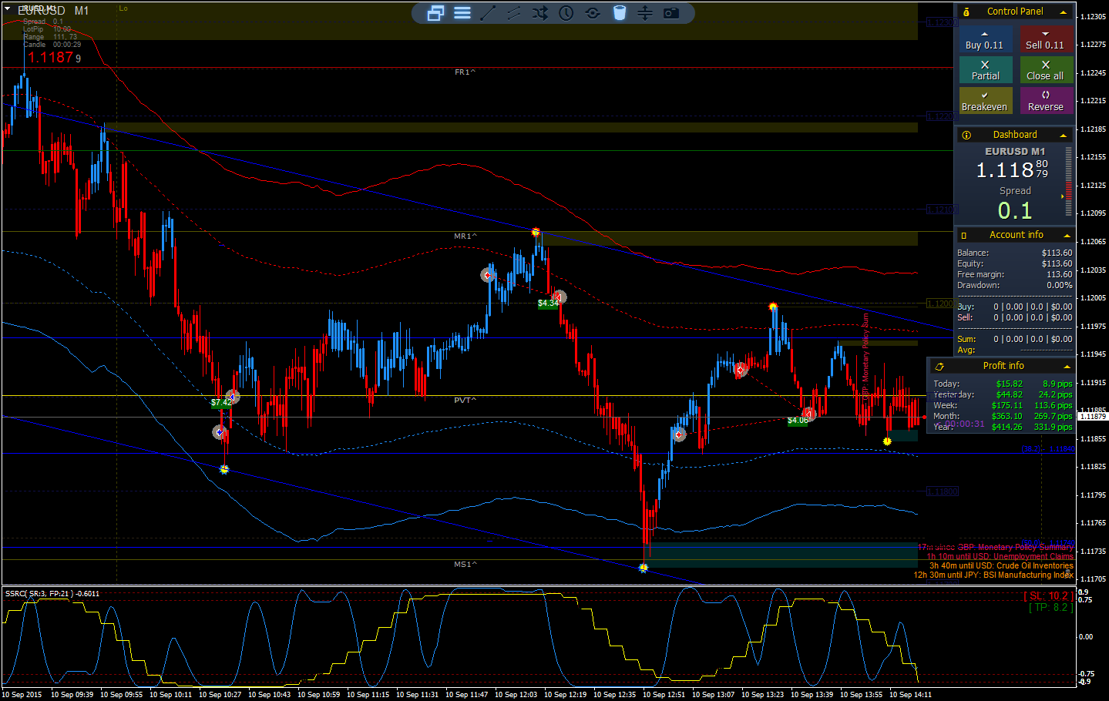
Task: Click the TP: 8.2 indicator text
Action: point(1050,607)
